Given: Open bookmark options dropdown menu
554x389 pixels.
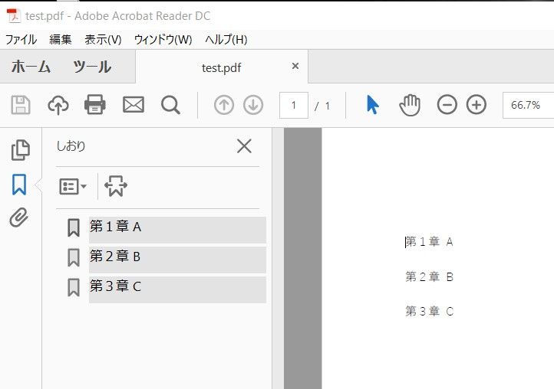Looking at the screenshot, I should click(72, 186).
